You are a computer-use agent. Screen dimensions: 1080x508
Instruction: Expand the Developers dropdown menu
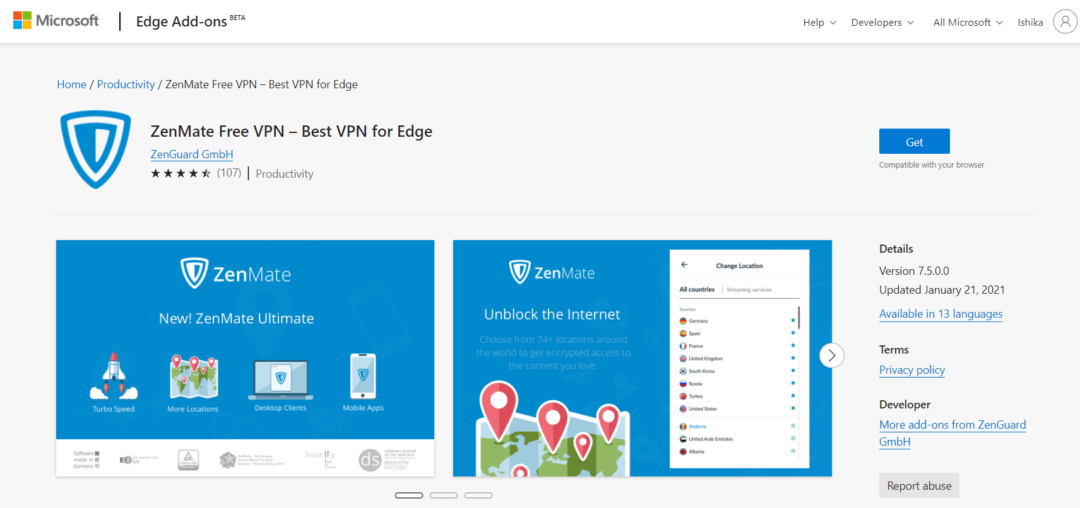(882, 22)
